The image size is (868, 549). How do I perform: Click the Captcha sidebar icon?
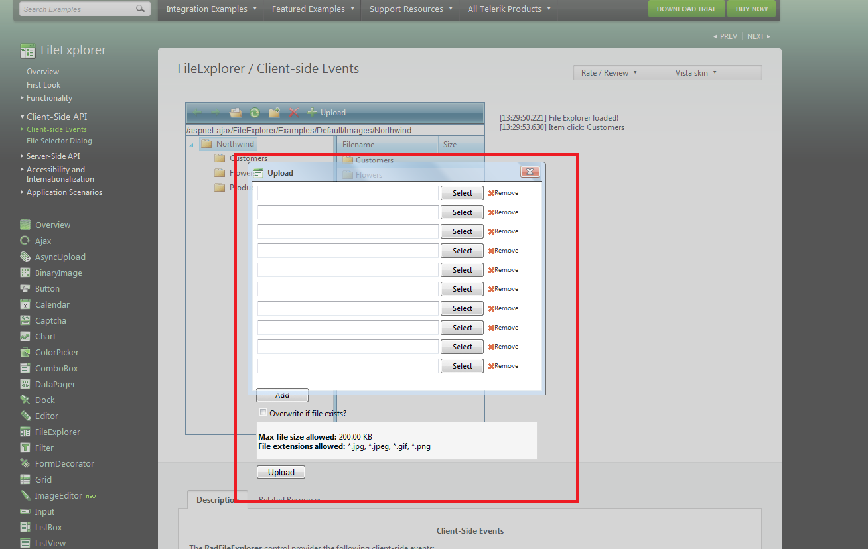pos(25,320)
